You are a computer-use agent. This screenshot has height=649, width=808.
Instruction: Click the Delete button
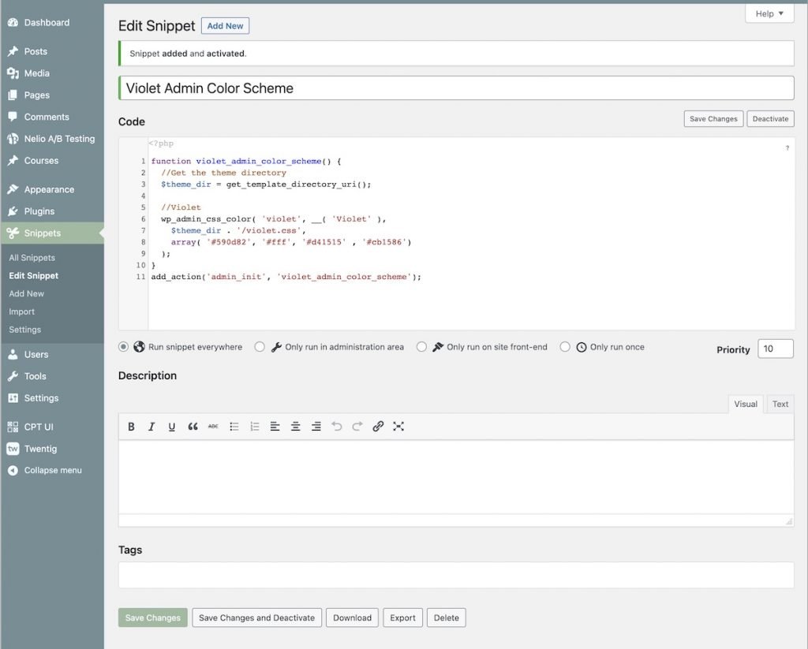(447, 617)
